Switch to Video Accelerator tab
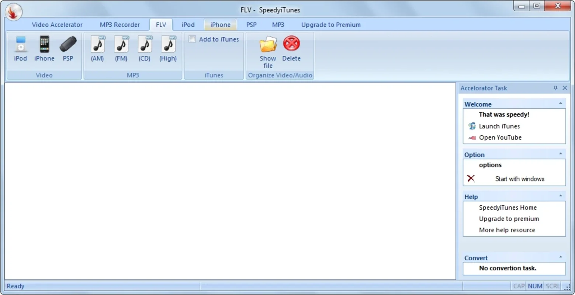Viewport: 575px width, 295px height. [x=57, y=25]
